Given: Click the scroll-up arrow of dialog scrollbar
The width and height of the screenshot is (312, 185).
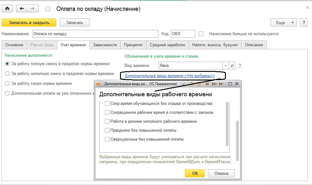Looking at the screenshot, I should pos(237,104).
